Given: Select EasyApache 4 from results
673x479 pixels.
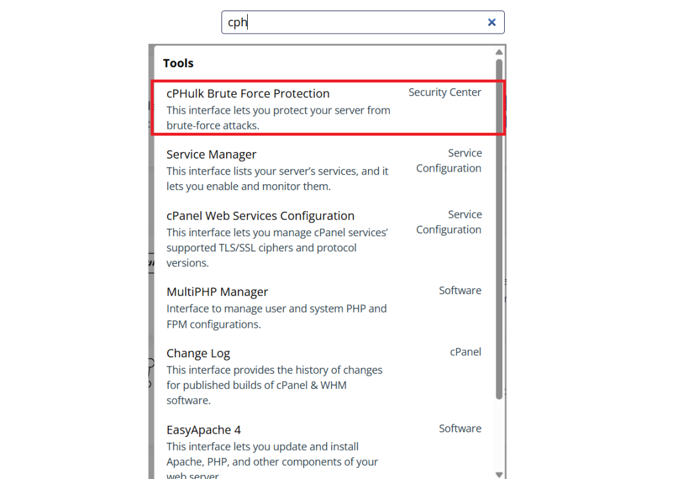Looking at the screenshot, I should coord(204,430).
